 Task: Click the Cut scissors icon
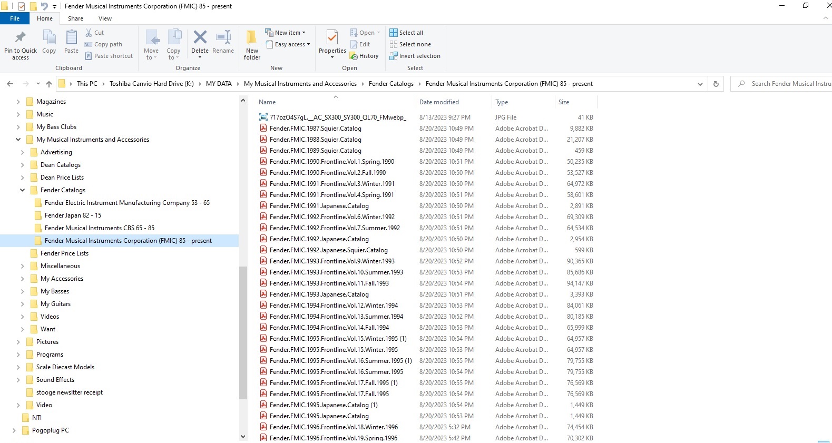click(89, 33)
